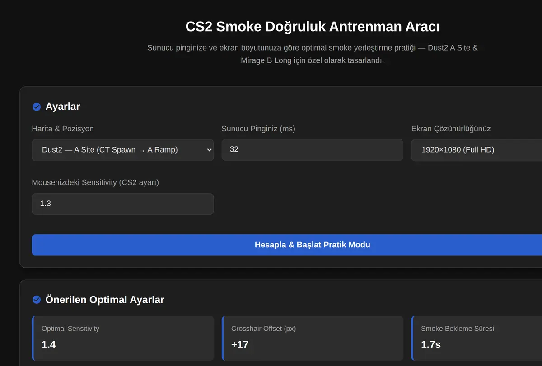Viewport: 542px width, 366px height.
Task: Click the Smoke Bekleme Süresi value 1.7s
Action: (x=431, y=345)
